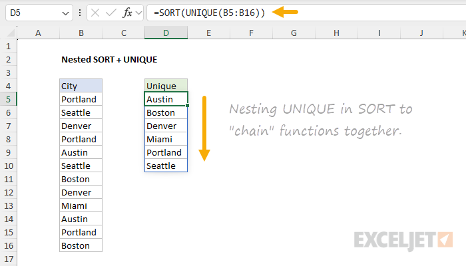The height and width of the screenshot is (266, 466).
Task: Select column J header
Action: (421, 33)
